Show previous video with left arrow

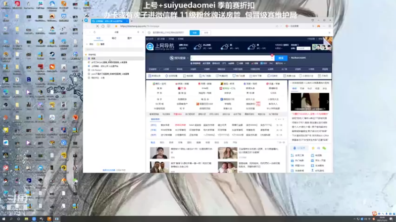point(293,102)
